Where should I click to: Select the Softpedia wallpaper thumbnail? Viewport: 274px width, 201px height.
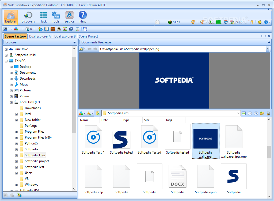205,141
